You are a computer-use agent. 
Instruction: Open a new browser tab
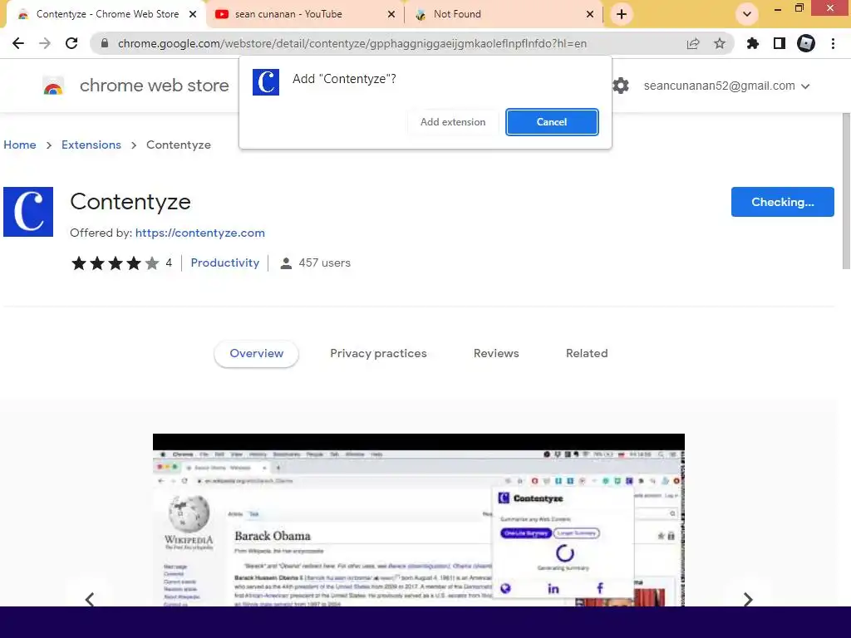(x=622, y=14)
